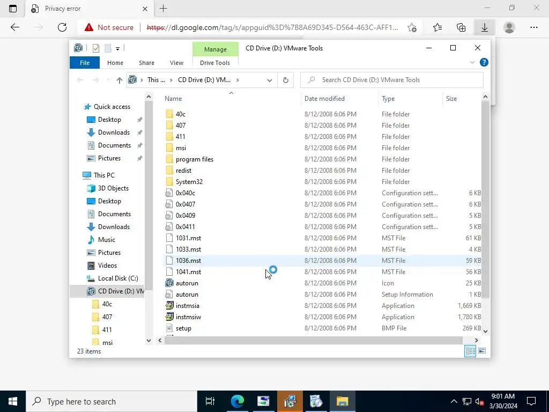Select the 1041.mst file row
Screen dimensions: 549x412
pos(323,272)
